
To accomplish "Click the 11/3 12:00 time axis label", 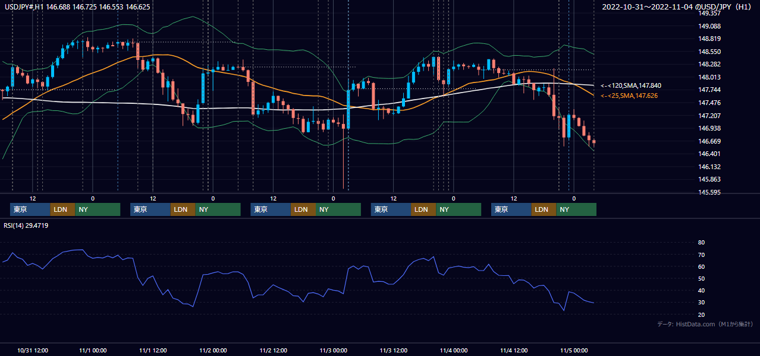I will 394,350.
